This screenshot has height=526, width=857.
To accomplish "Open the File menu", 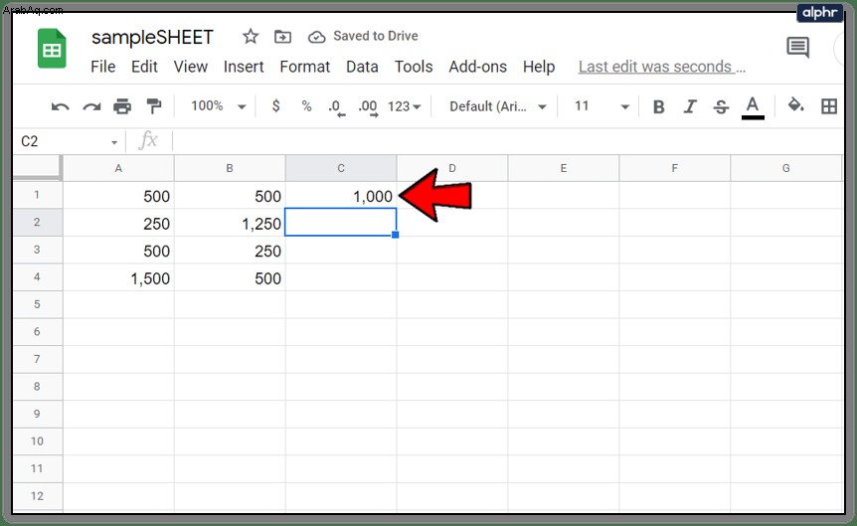I will (102, 67).
